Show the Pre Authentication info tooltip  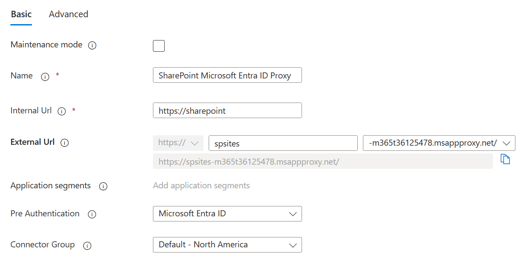92,214
